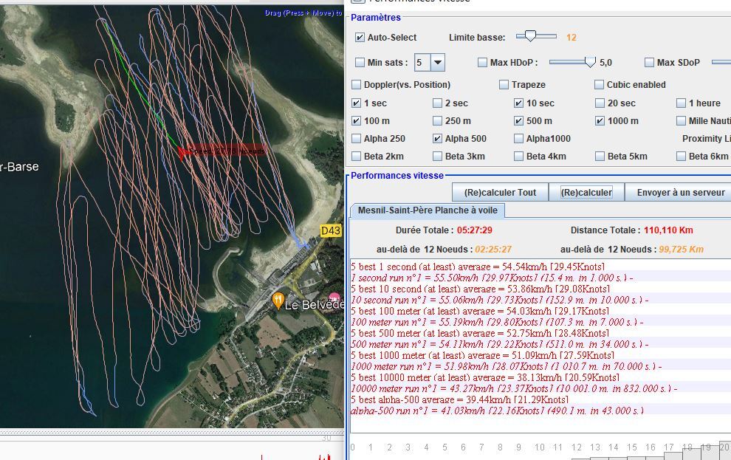Enable the Max HDoP checkbox
Screen dimensions: 731x460
coord(482,63)
